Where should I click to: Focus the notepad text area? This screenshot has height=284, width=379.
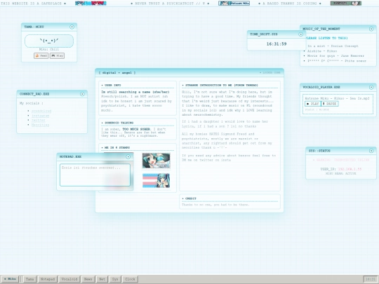point(95,175)
